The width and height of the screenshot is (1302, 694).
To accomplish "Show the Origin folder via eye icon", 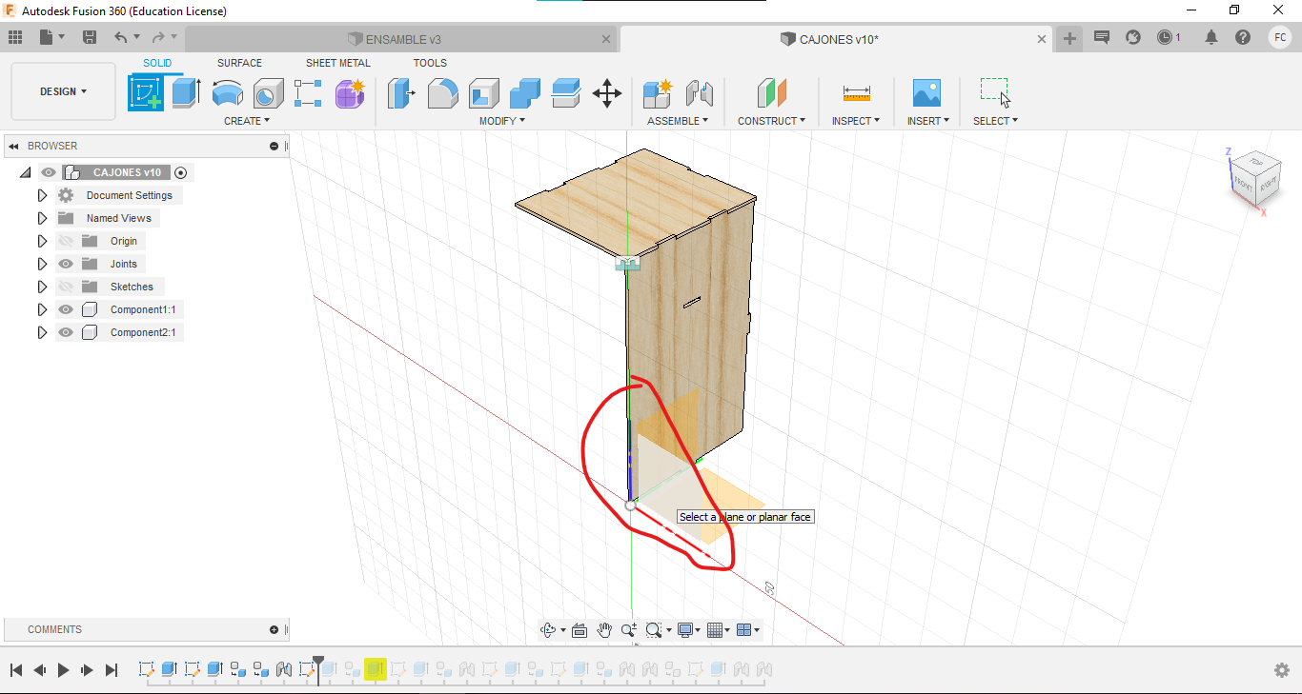I will [66, 241].
